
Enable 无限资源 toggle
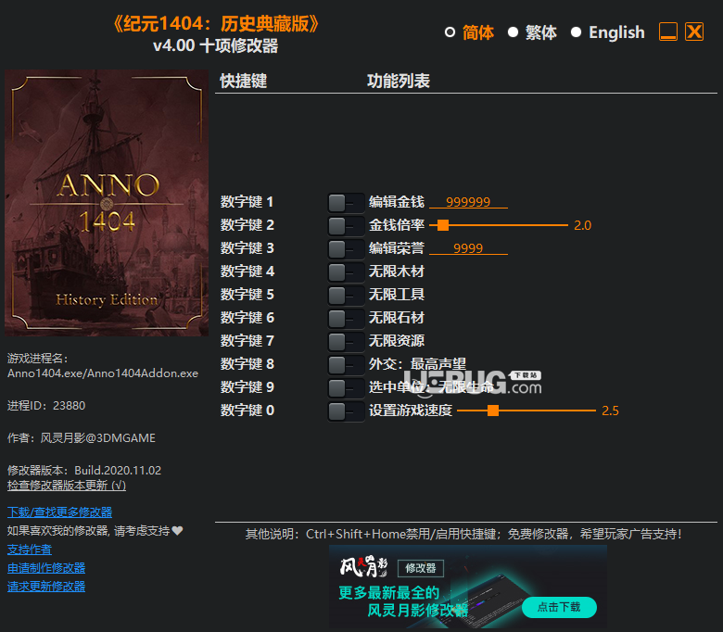click(346, 342)
